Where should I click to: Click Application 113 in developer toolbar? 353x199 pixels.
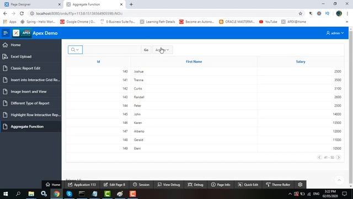82,185
